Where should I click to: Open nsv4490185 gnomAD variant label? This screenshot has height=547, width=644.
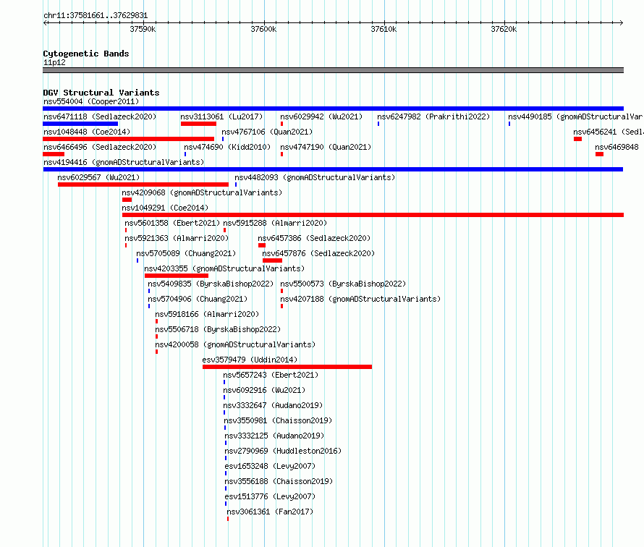tap(575, 116)
